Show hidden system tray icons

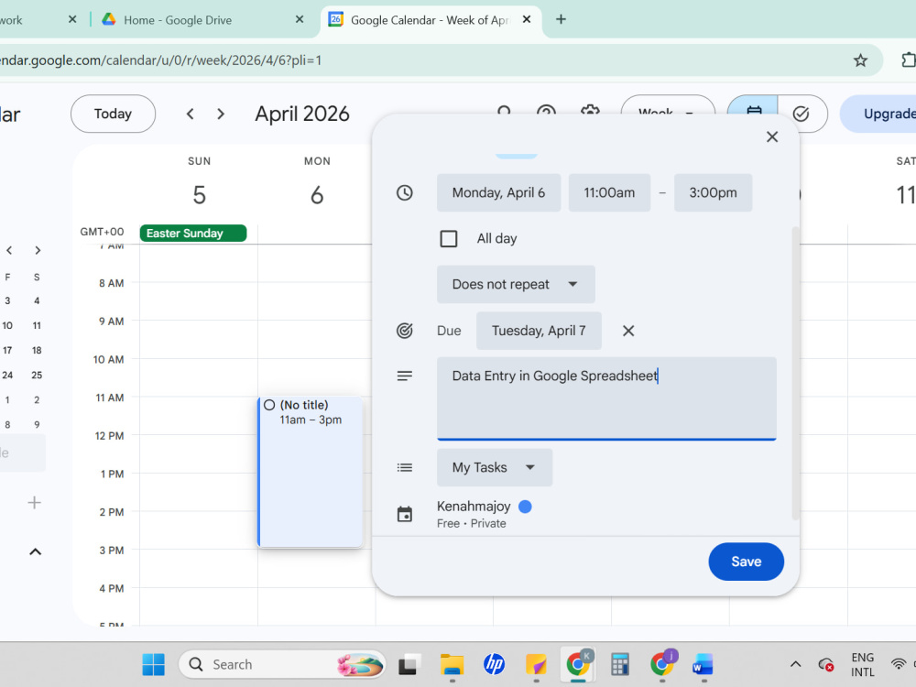[795, 664]
